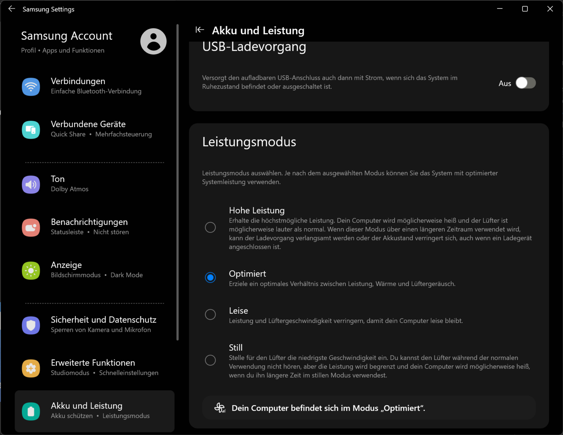Open the Samsung Account profile avatar
This screenshot has width=563, height=435.
pyautogui.click(x=154, y=41)
